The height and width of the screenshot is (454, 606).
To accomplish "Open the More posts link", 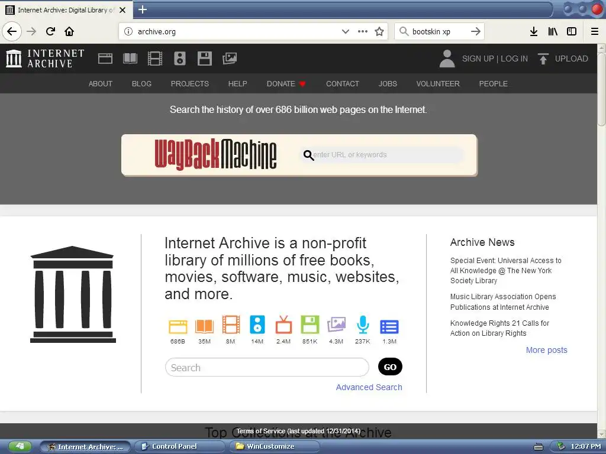I will point(546,350).
